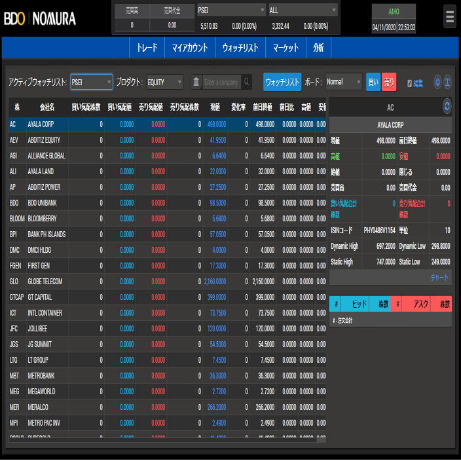Sort by 前日比 column header

[287, 107]
